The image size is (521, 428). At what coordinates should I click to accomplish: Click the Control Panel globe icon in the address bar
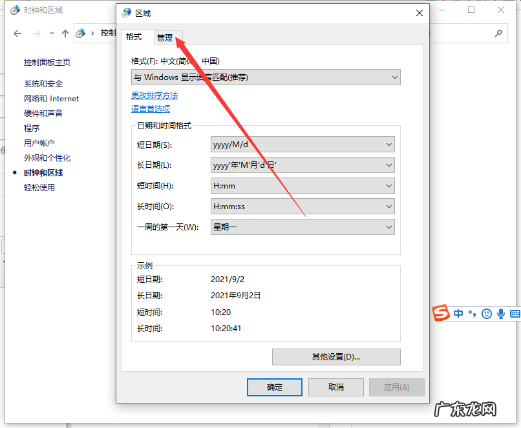point(80,32)
